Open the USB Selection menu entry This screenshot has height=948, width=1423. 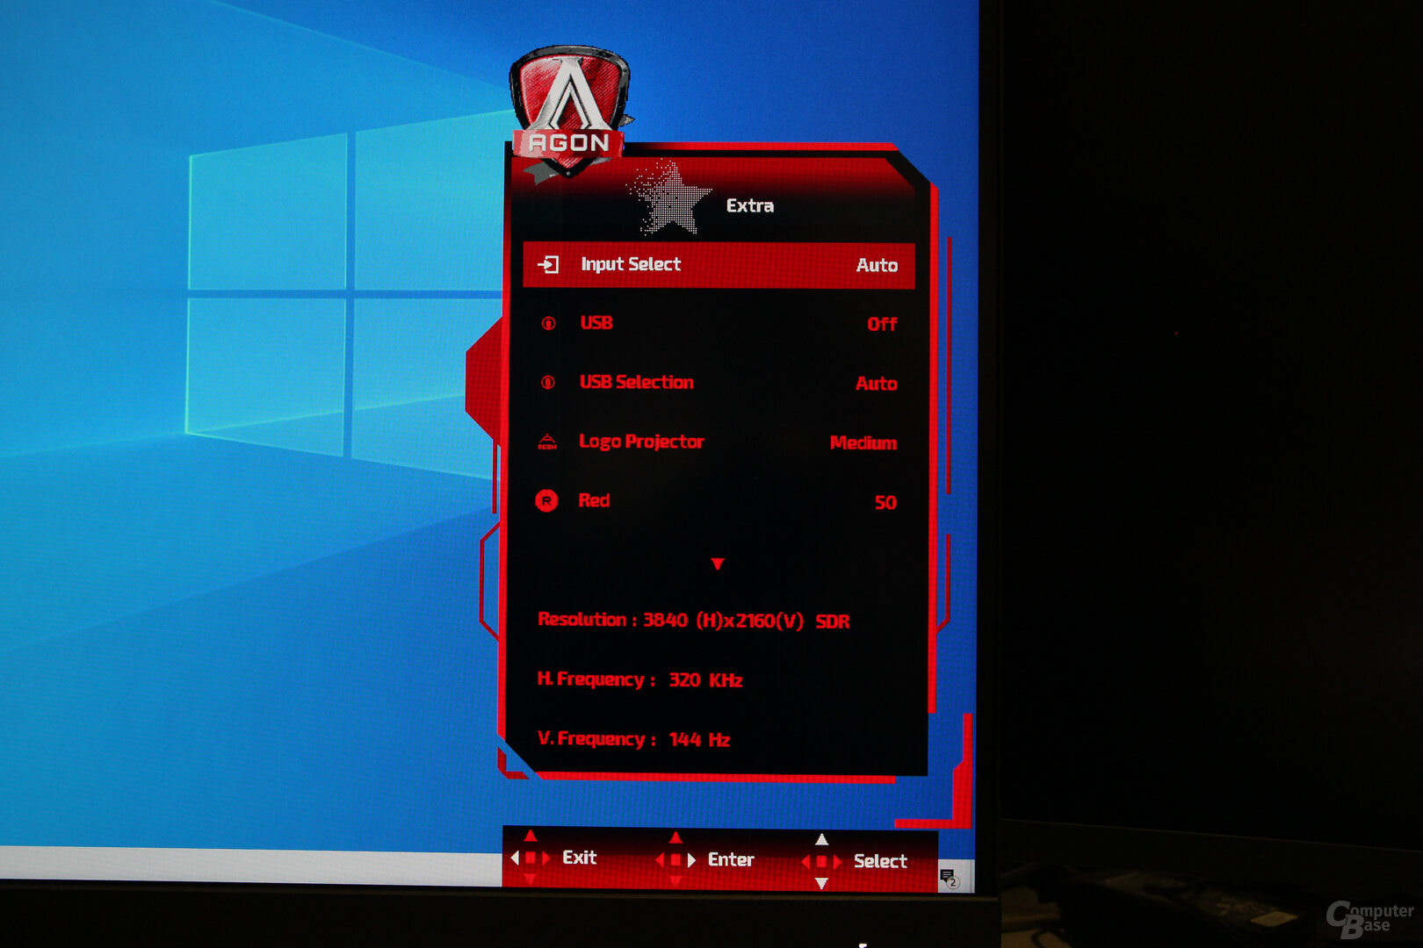click(636, 382)
